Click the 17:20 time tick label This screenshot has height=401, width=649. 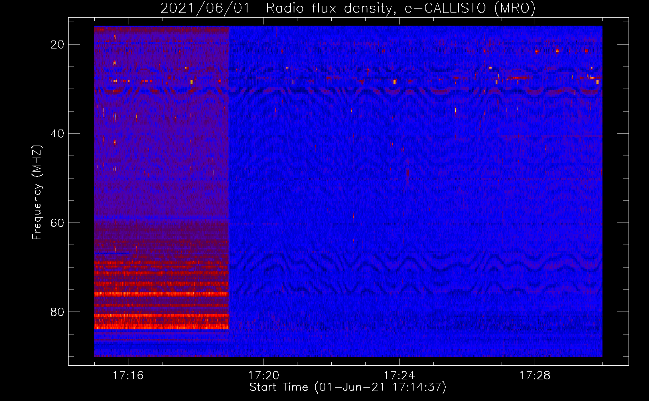click(264, 376)
